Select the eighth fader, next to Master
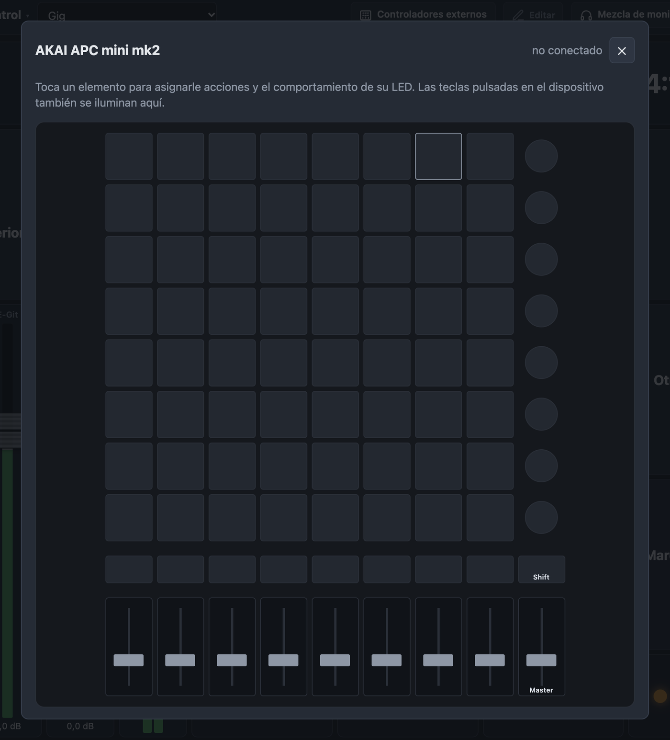670x740 pixels. coord(490,647)
